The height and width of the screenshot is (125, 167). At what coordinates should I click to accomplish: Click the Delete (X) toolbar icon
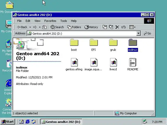(x=117, y=27)
